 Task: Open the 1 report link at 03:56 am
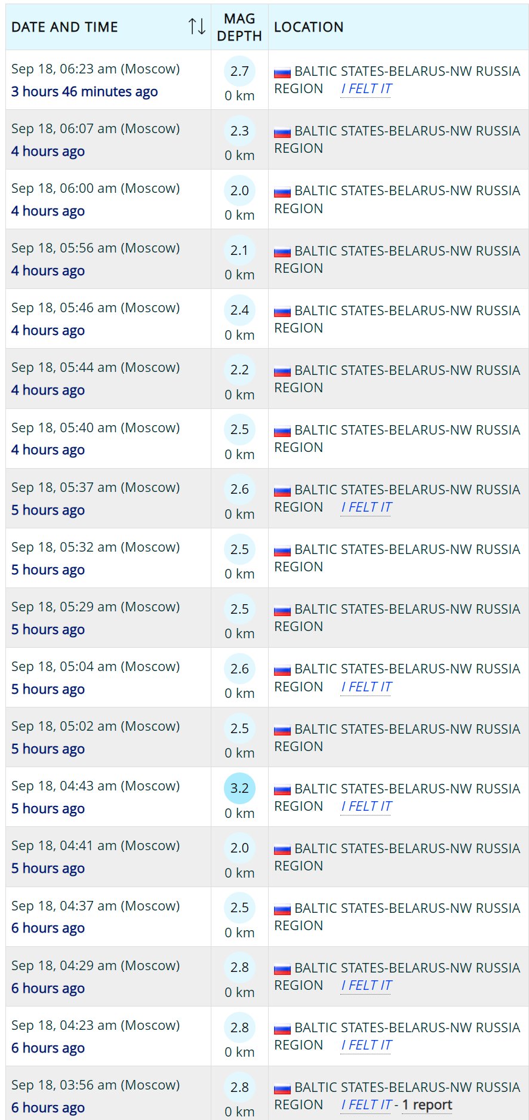[x=427, y=1105]
